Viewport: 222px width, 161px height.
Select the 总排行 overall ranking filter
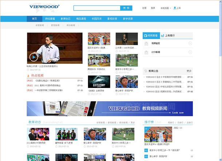pos(190,122)
